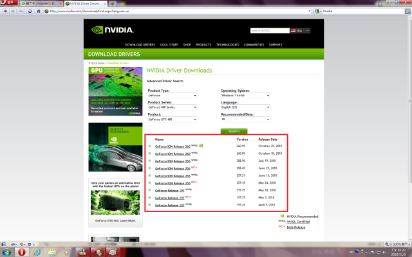Open the 100% zoom dropdown in status bar
412x257 pixels.
pyautogui.click(x=409, y=244)
